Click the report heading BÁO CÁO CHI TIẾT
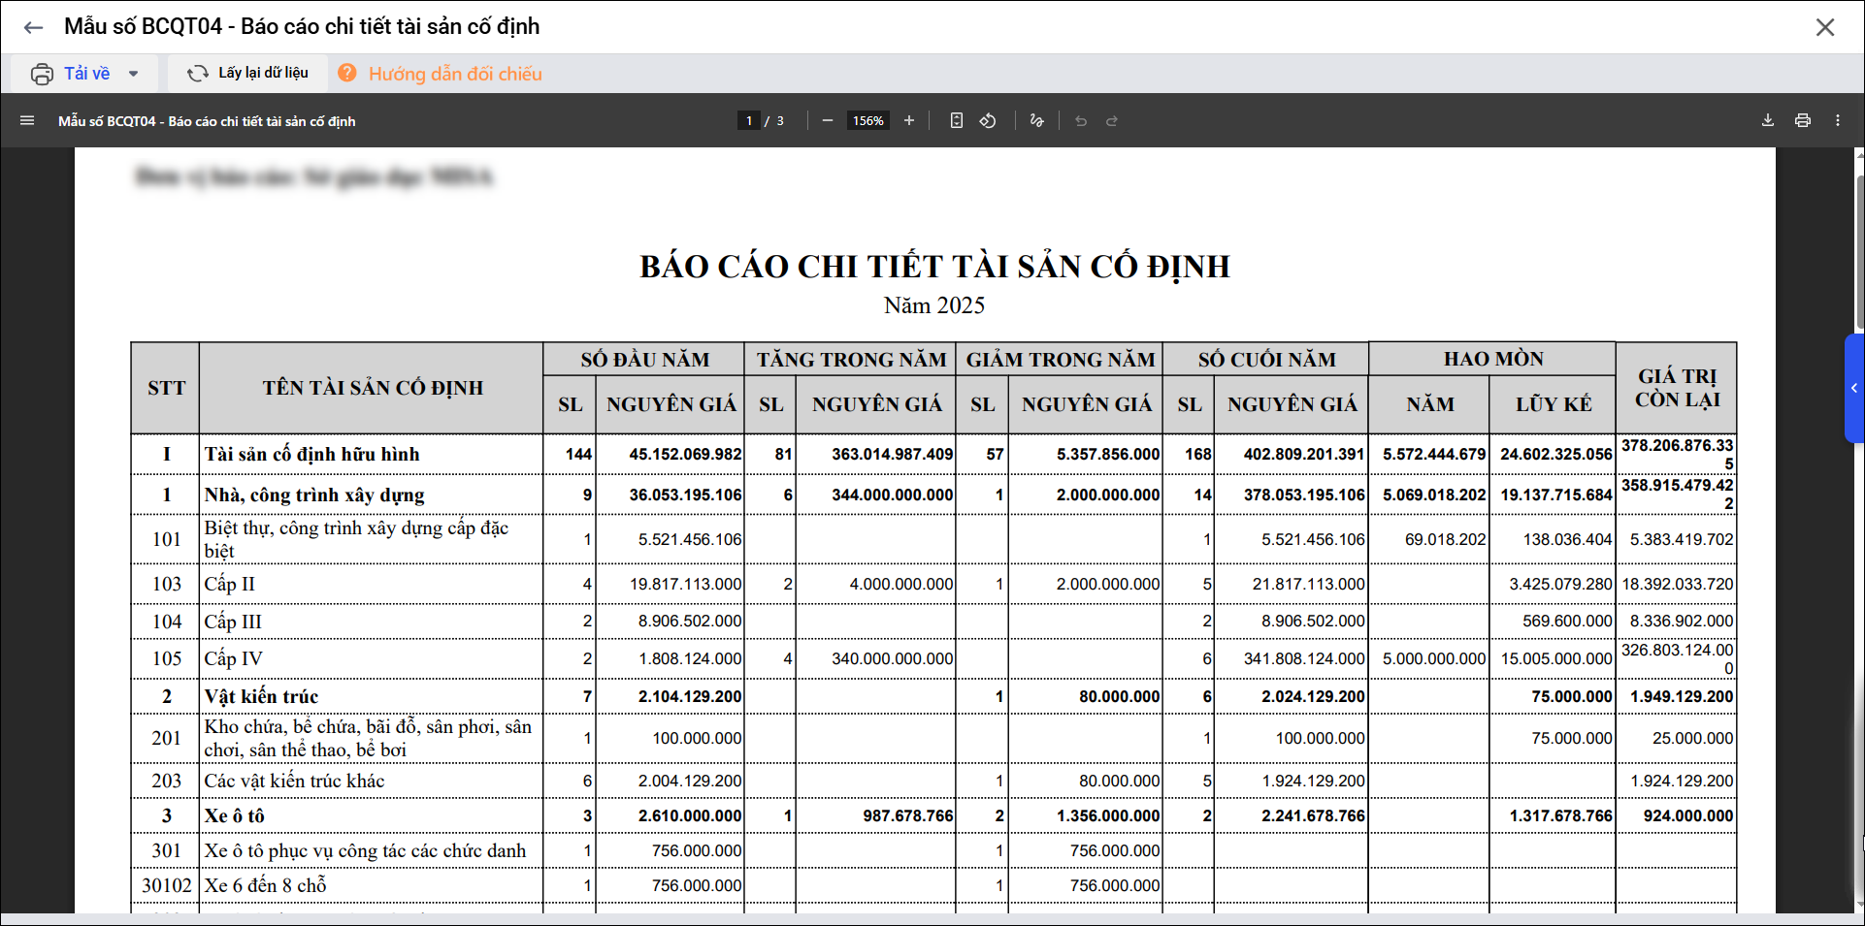The width and height of the screenshot is (1865, 926). [x=934, y=267]
